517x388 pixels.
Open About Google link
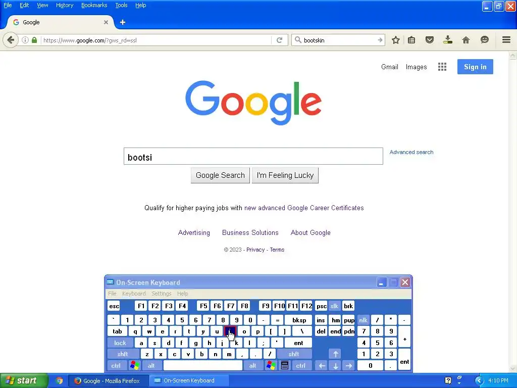[311, 232]
